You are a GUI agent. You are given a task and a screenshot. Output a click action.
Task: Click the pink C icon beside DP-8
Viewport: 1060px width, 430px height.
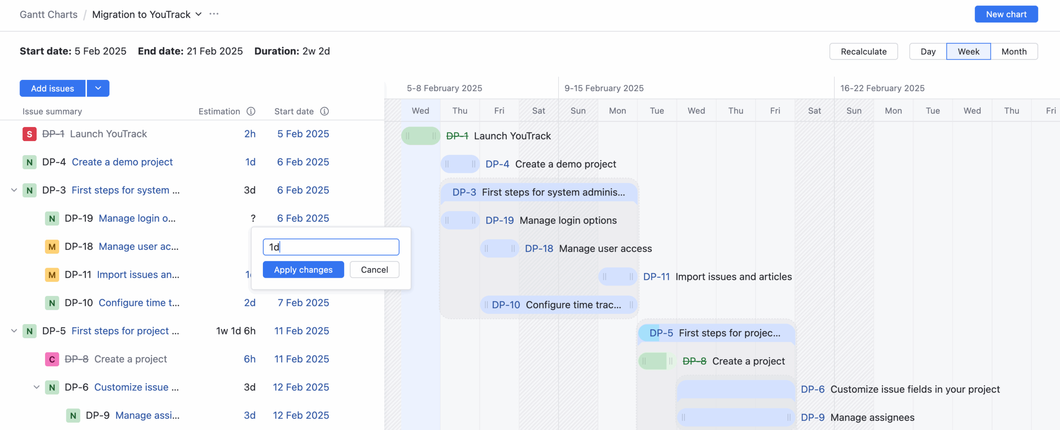pyautogui.click(x=52, y=359)
